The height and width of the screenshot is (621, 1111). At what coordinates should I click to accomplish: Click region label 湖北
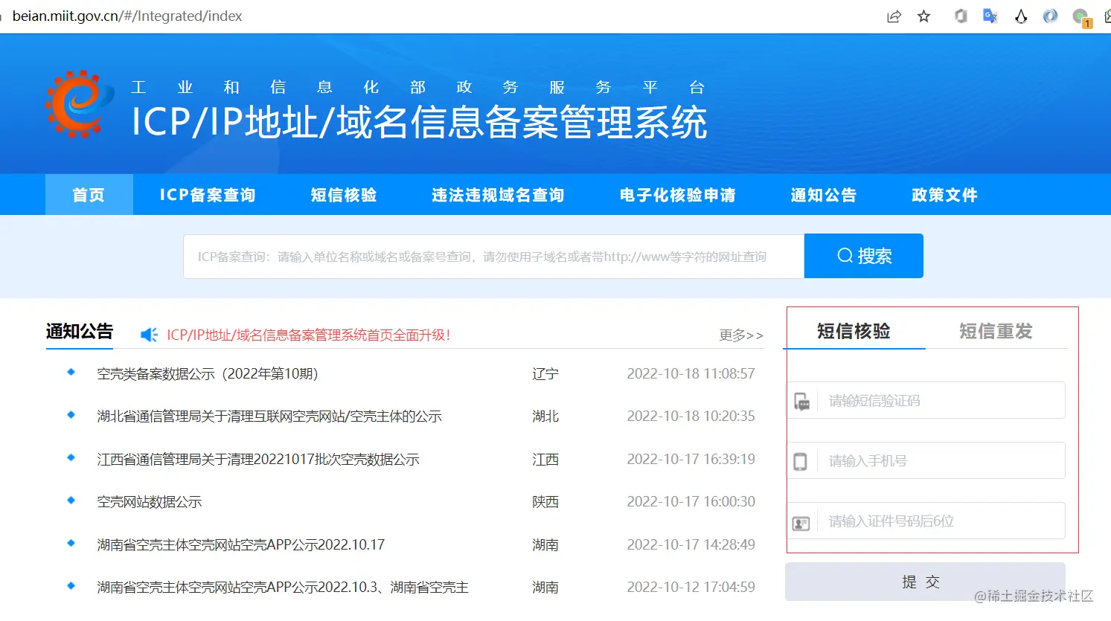click(545, 416)
